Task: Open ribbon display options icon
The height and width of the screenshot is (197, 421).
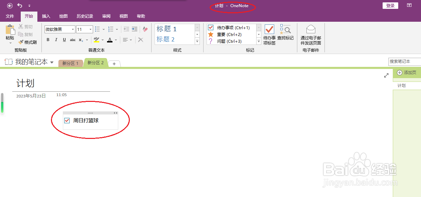Action: 409,5
